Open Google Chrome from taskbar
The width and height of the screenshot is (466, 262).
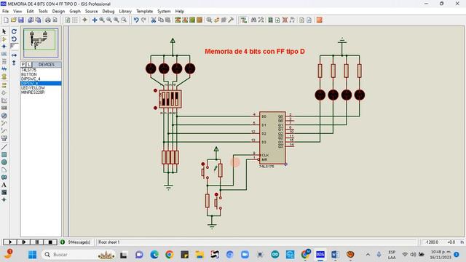(170, 255)
